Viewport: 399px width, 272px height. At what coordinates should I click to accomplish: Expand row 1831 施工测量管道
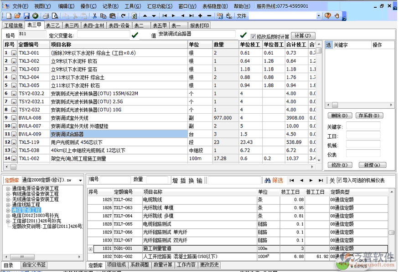[90, 249]
